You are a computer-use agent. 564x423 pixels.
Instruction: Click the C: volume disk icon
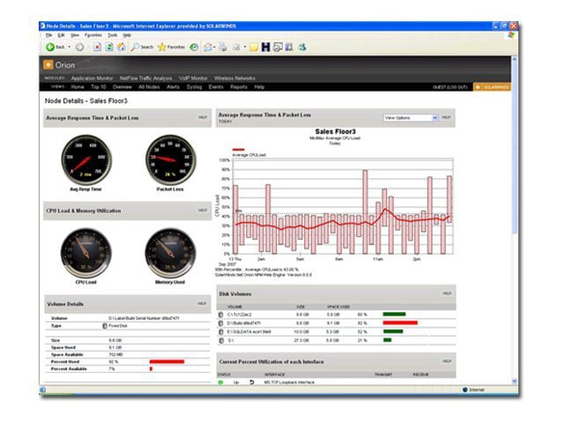click(x=220, y=314)
